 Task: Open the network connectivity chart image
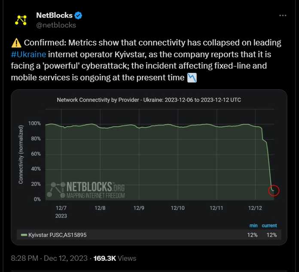pos(149,167)
